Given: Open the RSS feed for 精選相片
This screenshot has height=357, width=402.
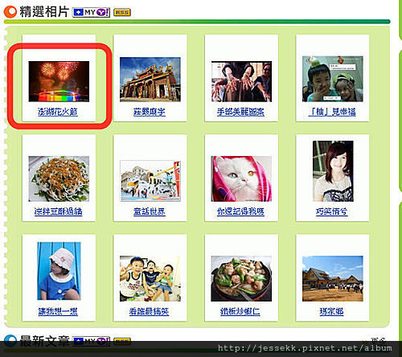Looking at the screenshot, I should (x=122, y=12).
